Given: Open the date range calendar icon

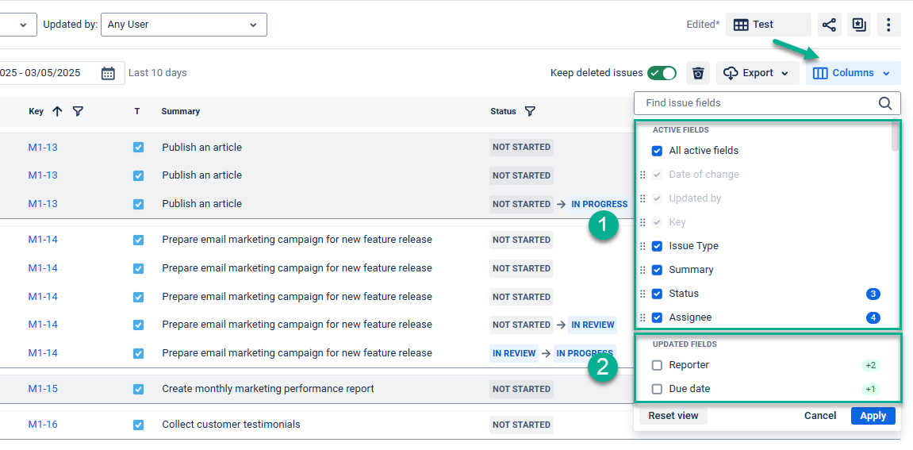Looking at the screenshot, I should pyautogui.click(x=109, y=74).
